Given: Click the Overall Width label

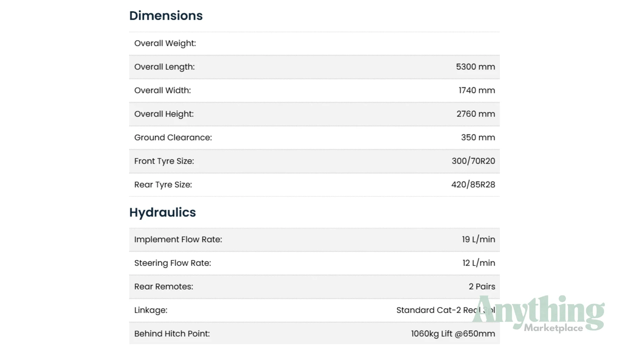Looking at the screenshot, I should click(162, 90).
